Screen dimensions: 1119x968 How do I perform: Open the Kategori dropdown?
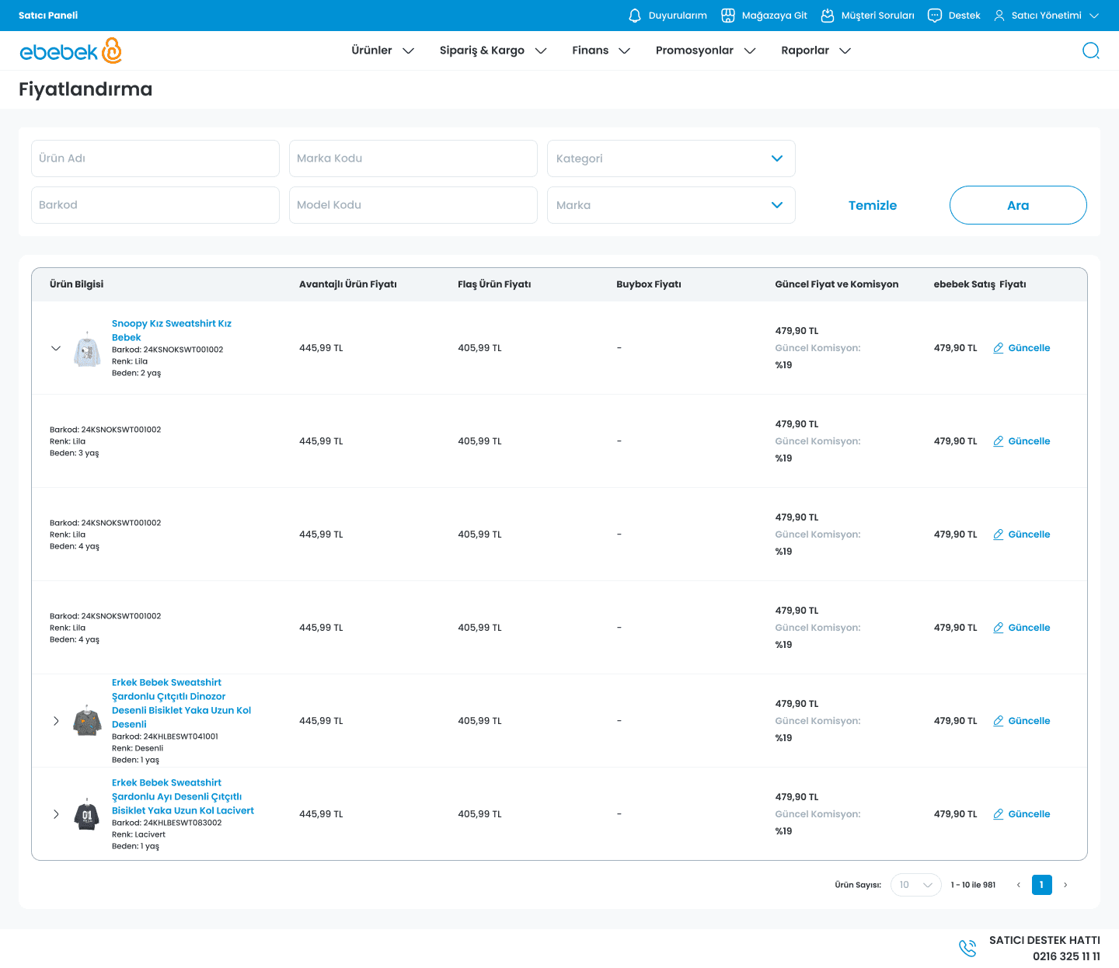pos(671,158)
